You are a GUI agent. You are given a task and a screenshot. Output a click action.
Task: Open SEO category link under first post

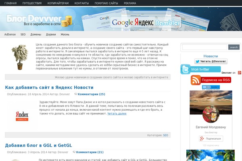(x=166, y=135)
